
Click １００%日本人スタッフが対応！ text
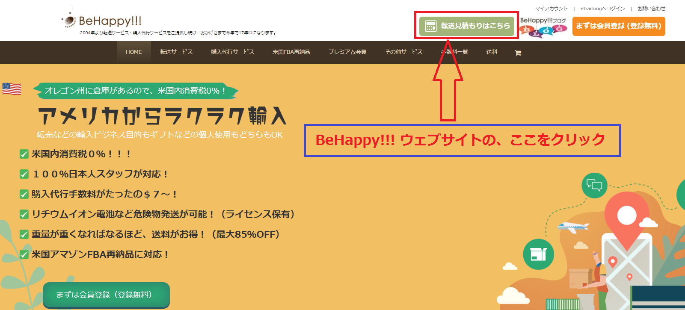click(x=101, y=174)
